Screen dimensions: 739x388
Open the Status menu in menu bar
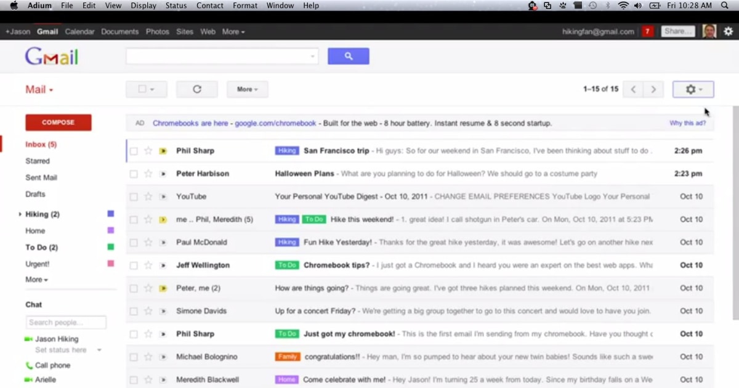pos(176,6)
